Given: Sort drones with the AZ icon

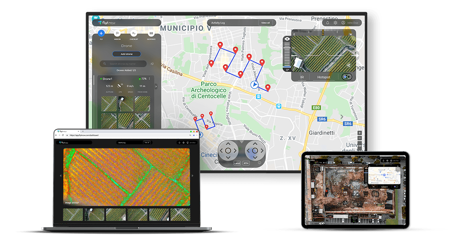Looking at the screenshot, I should click(x=152, y=64).
